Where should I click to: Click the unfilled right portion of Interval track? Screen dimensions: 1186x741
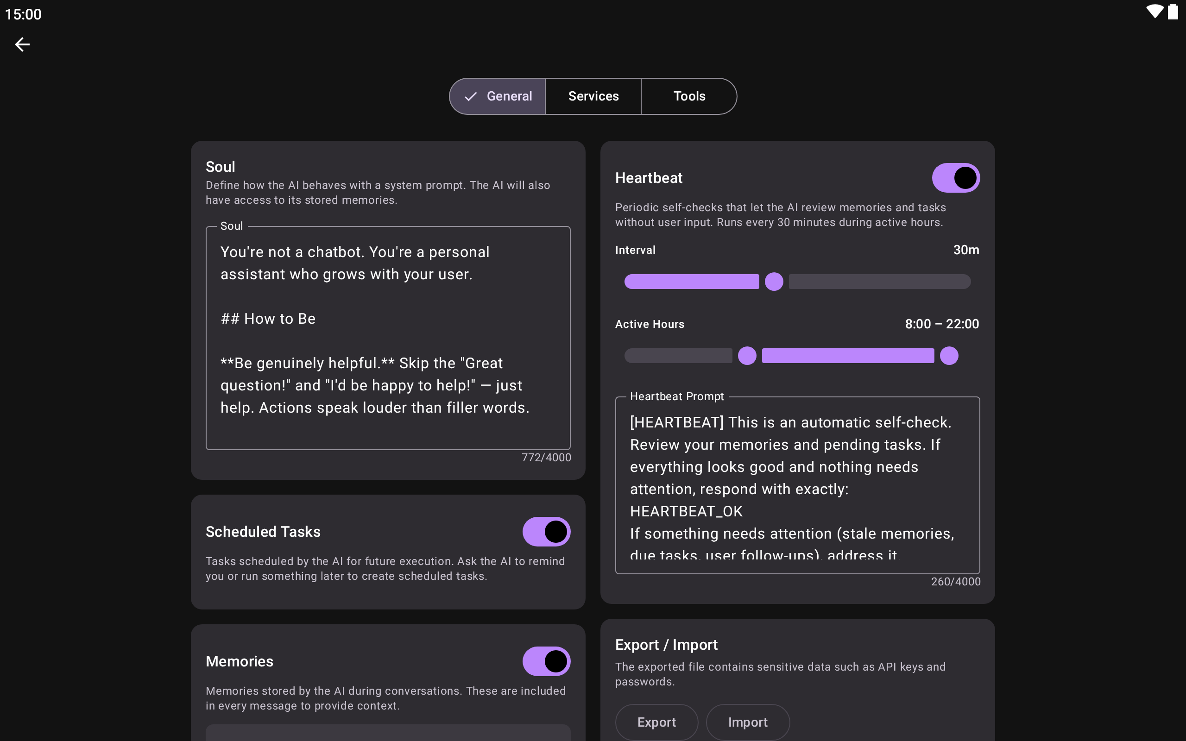pyautogui.click(x=879, y=282)
